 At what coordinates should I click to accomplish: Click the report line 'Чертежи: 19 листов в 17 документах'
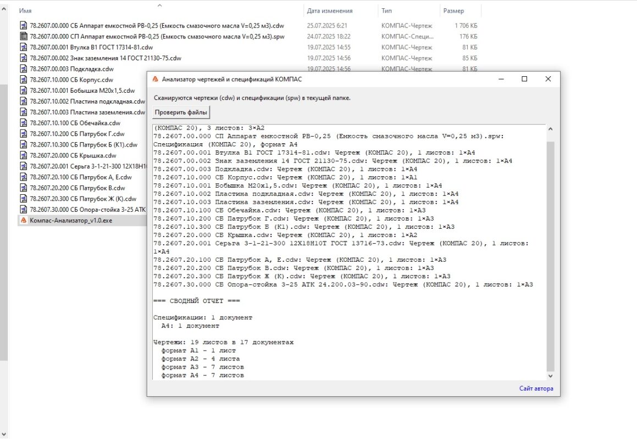(224, 342)
